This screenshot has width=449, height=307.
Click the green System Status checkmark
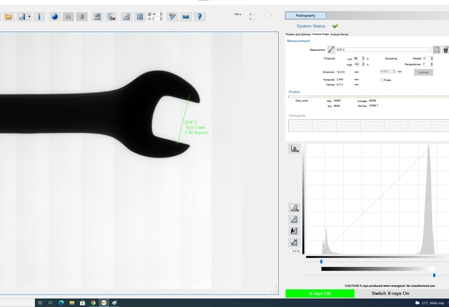pyautogui.click(x=335, y=26)
